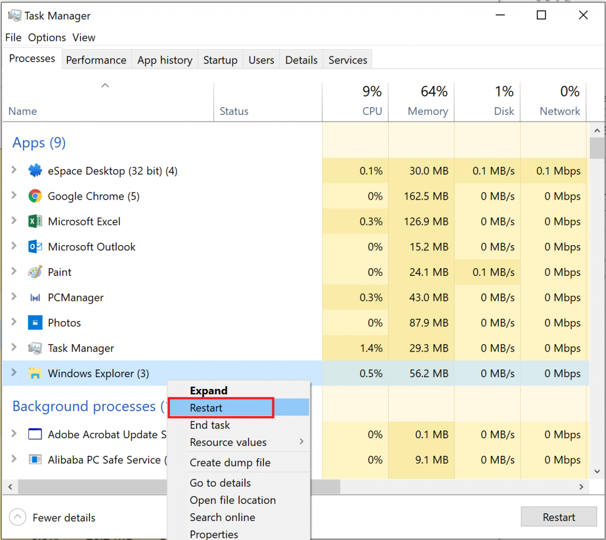Expand the Task Manager process row
Viewport: 606px width, 540px height.
tap(14, 348)
